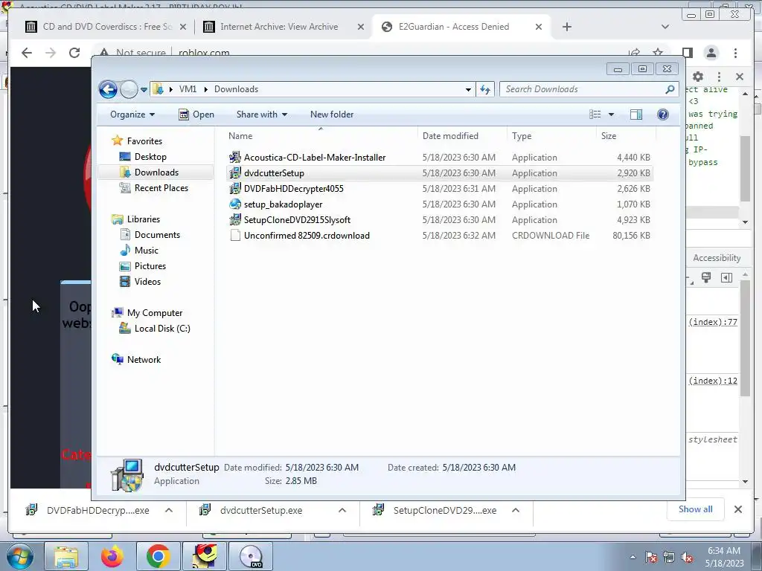762x571 pixels.
Task: Expand SetupCloneDVD29 download options arrow
Action: click(x=516, y=510)
